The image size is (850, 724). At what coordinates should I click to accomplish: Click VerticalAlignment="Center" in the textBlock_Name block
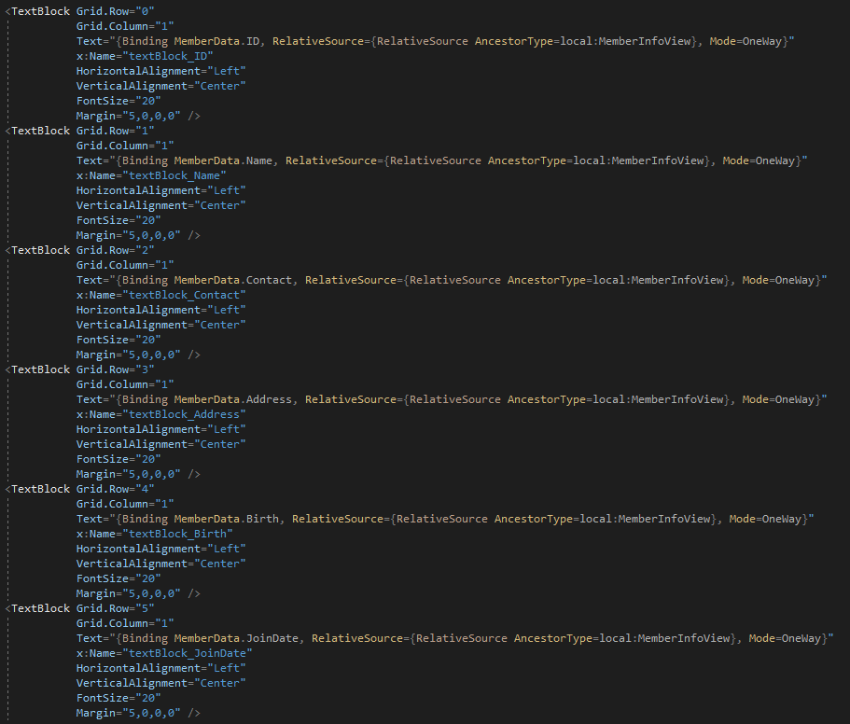click(161, 205)
